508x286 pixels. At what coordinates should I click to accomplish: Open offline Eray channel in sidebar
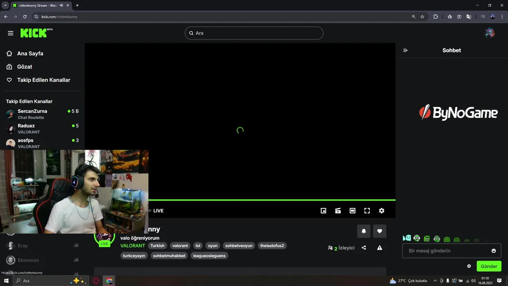click(x=42, y=245)
